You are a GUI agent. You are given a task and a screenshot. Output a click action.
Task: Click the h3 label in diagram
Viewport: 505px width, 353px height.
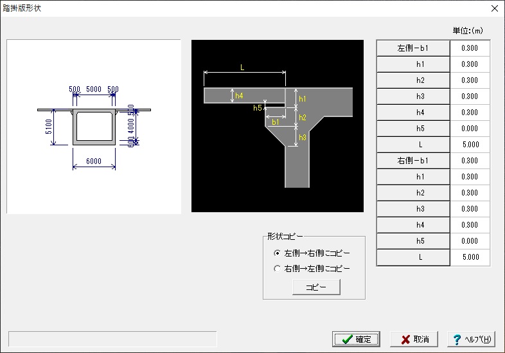(x=303, y=138)
